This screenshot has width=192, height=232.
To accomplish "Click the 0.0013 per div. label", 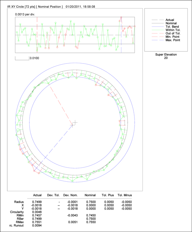I will point(25,14).
